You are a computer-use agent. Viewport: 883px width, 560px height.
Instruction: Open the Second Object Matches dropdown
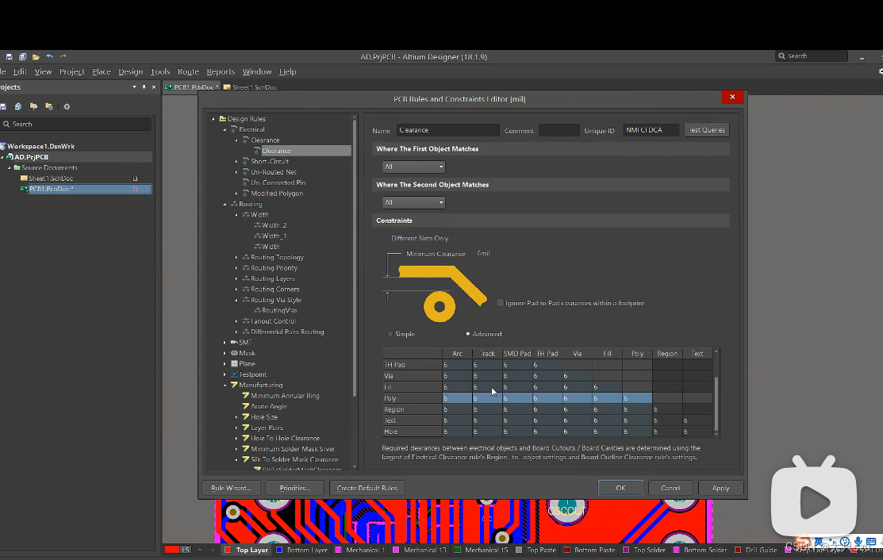click(x=413, y=202)
